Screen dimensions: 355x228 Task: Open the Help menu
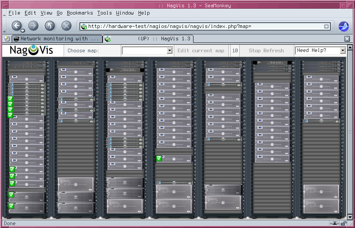point(144,13)
